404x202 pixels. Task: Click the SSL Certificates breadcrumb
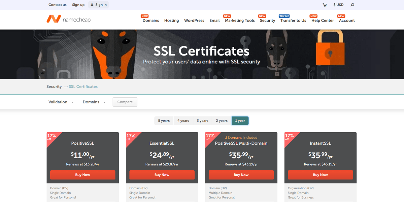tap(83, 87)
